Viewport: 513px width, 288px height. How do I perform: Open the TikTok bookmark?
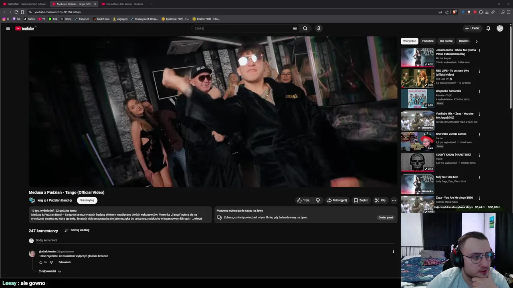(x=29, y=19)
